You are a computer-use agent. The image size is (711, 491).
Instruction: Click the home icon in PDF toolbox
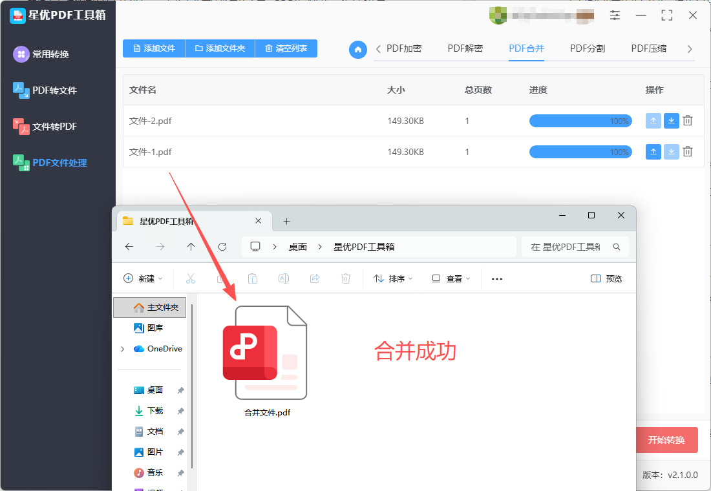tap(358, 49)
